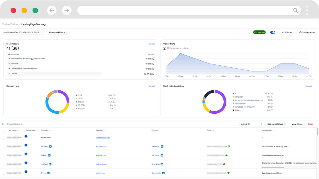Viewport: 319px width, 179px height.
Task: Toggle the blue switch next to Connected
Action: pos(272,32)
